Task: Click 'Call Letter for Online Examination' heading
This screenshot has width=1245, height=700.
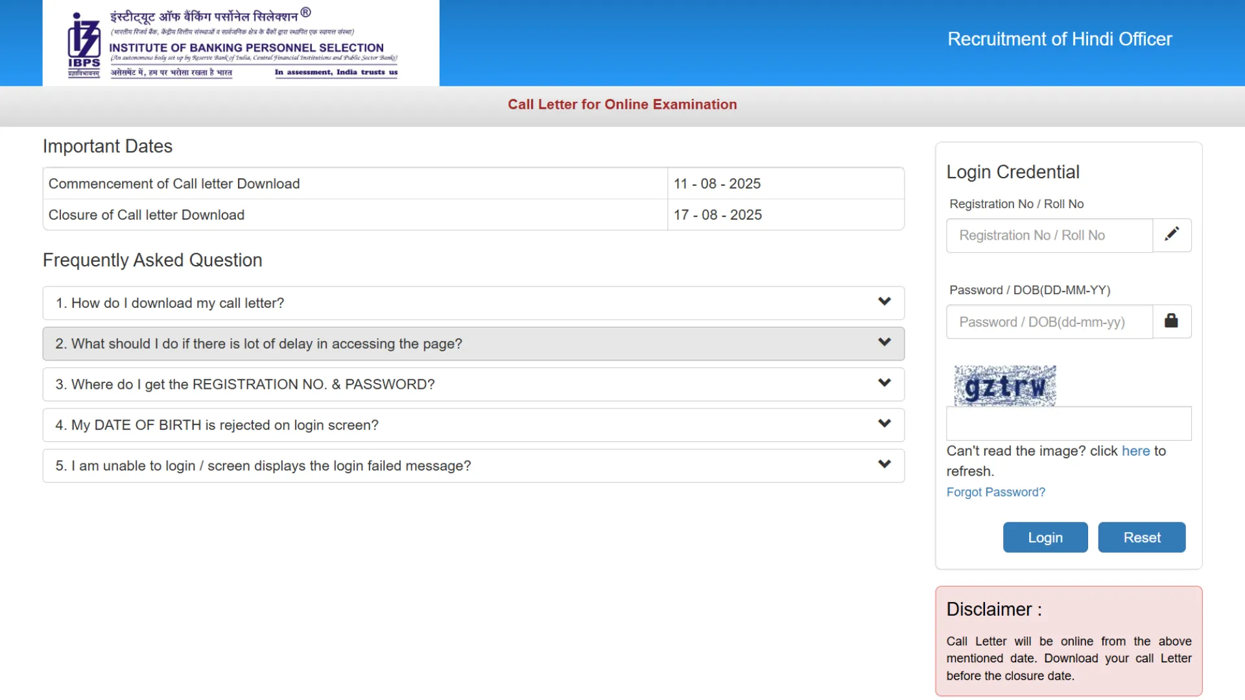Action: [622, 104]
